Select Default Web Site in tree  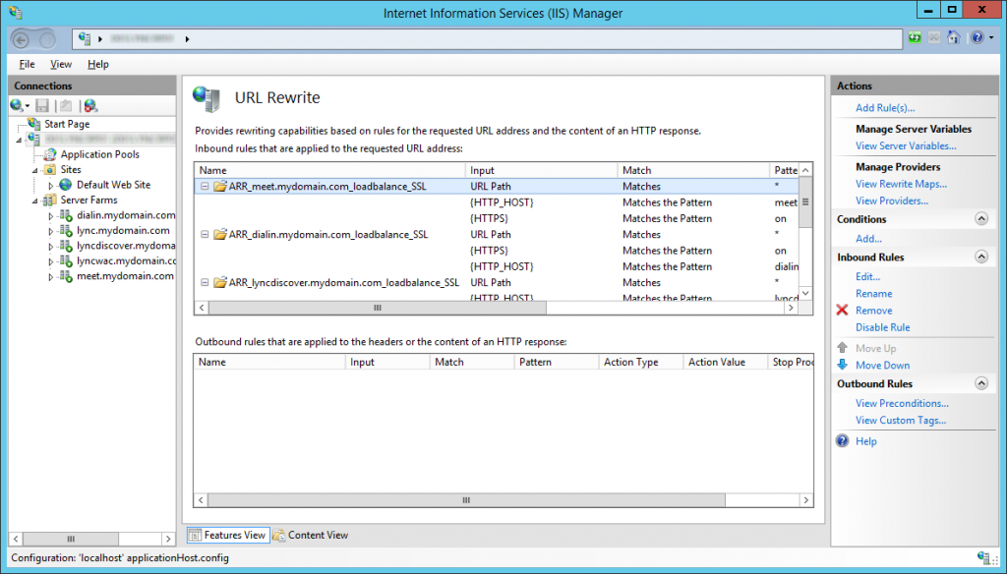tap(113, 185)
